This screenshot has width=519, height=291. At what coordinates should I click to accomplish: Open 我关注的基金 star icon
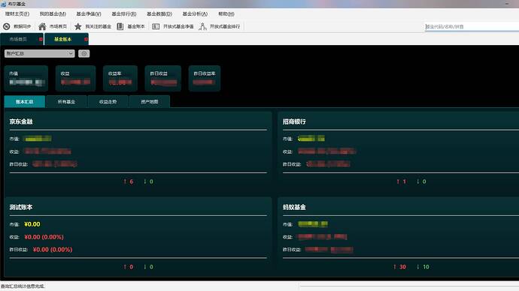coord(77,26)
